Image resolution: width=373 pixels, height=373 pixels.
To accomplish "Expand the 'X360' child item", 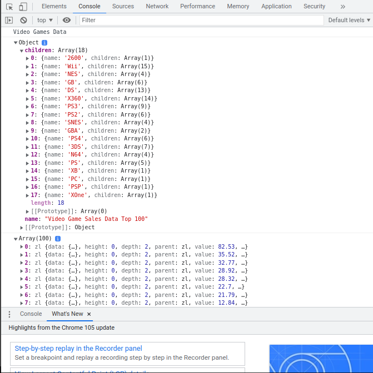I will click(27, 99).
